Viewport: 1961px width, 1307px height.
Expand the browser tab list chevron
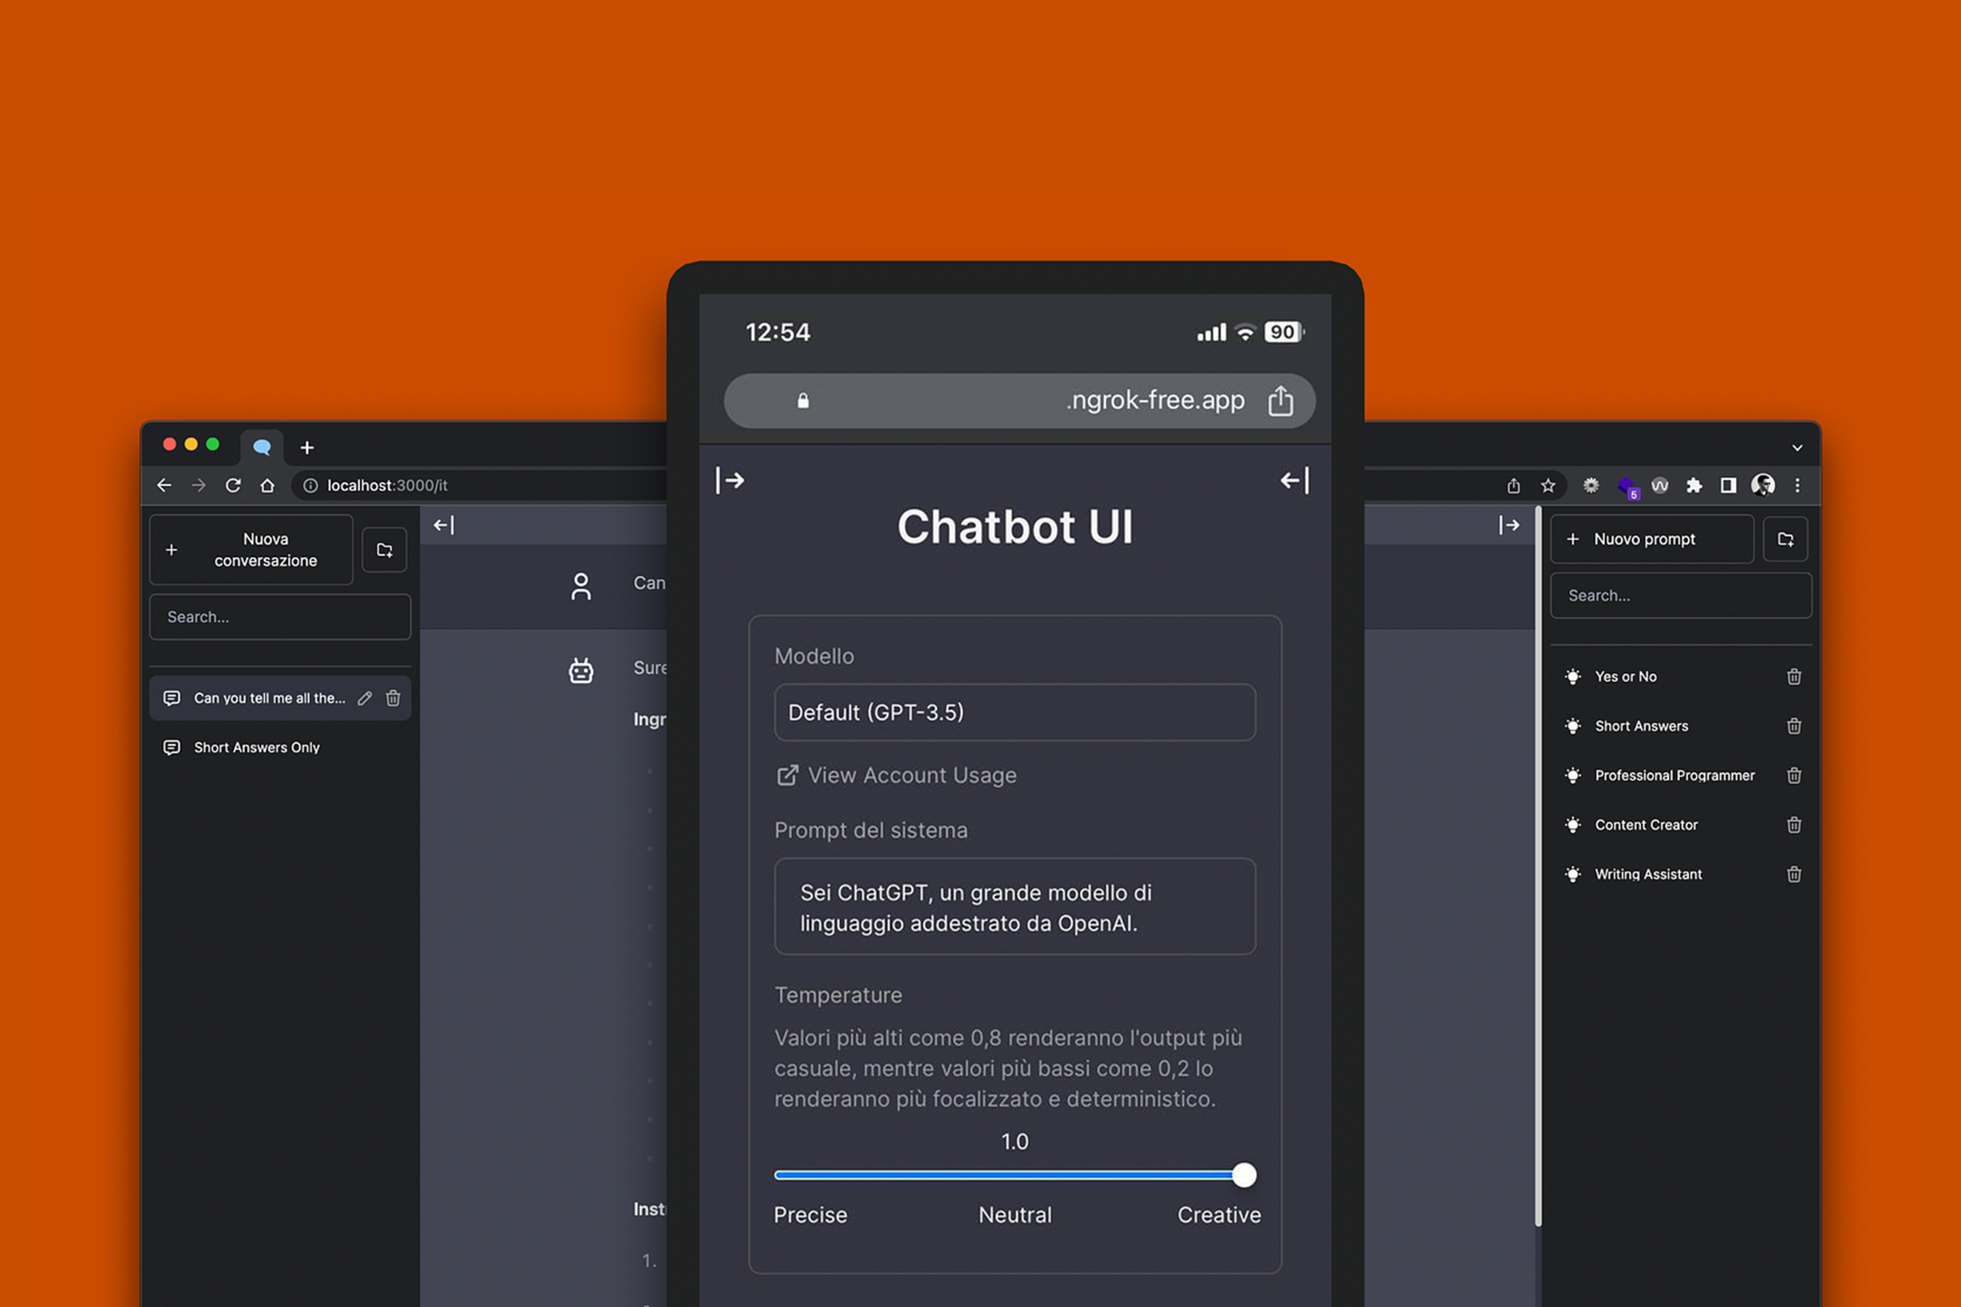click(x=1797, y=448)
